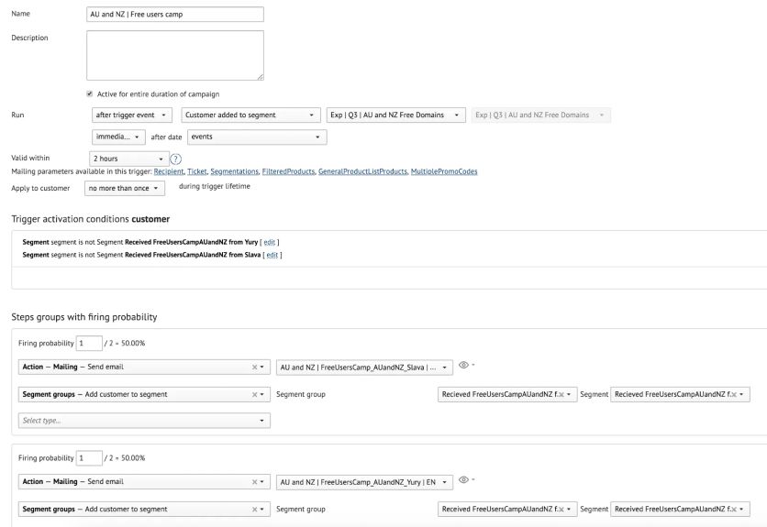
Task: Open the Select type dropdown
Action: point(144,421)
